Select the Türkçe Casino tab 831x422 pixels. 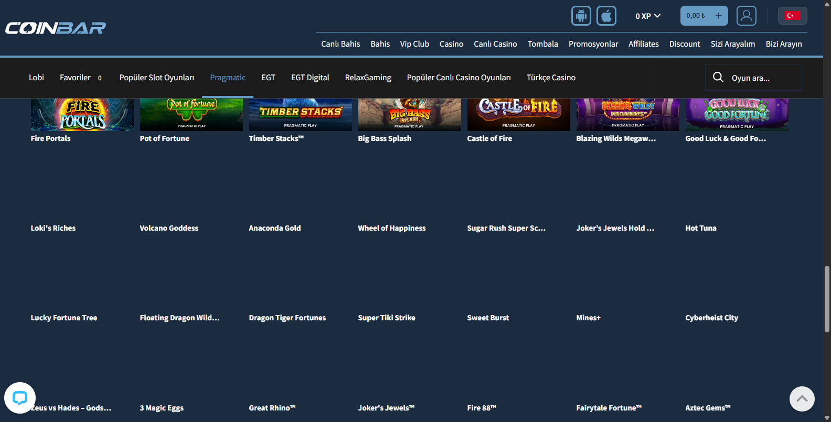(551, 78)
